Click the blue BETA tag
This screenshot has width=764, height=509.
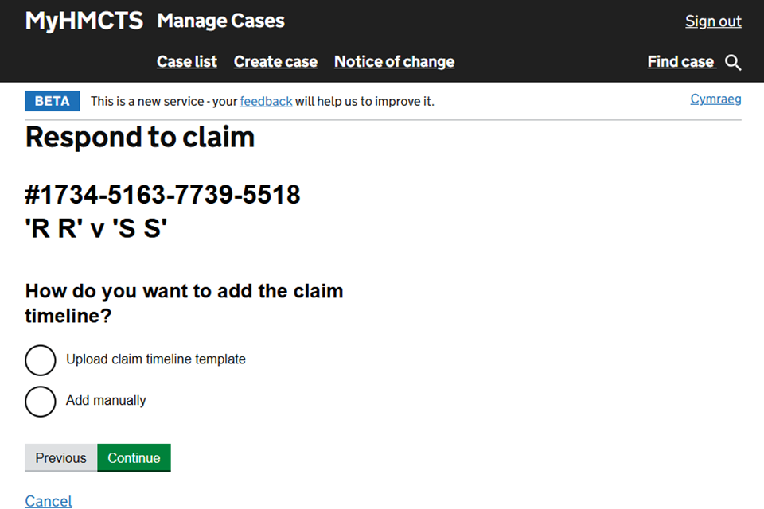click(53, 101)
